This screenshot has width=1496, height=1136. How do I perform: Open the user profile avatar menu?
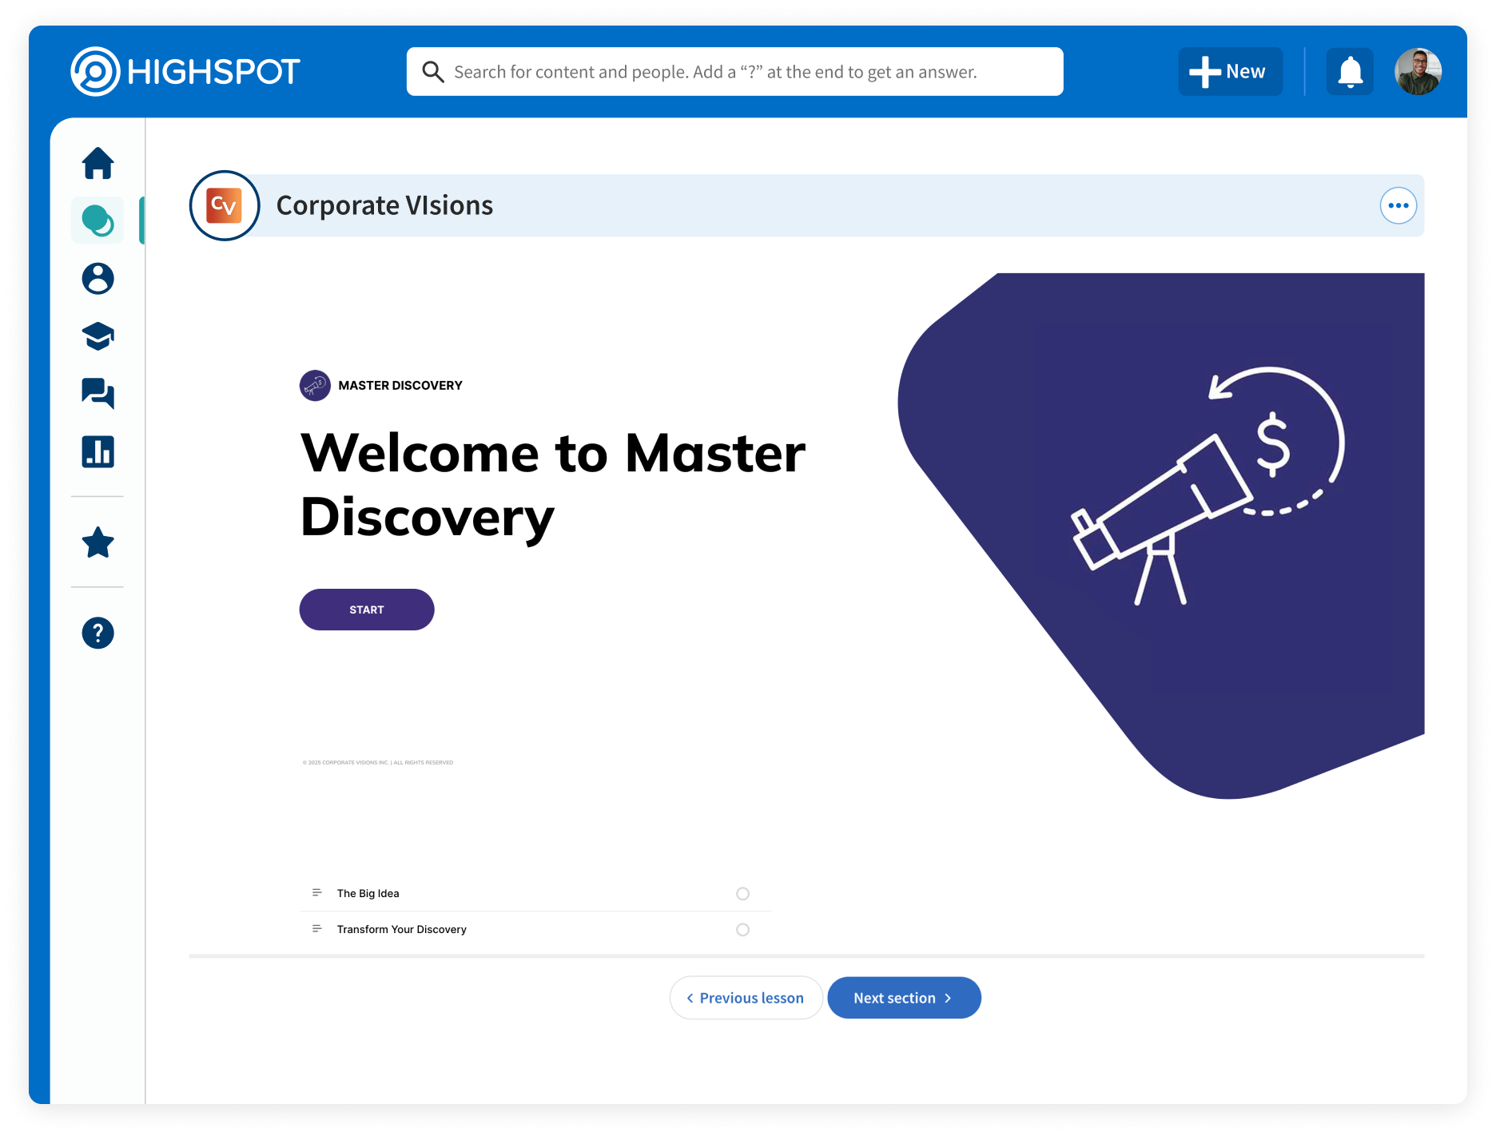(x=1418, y=72)
